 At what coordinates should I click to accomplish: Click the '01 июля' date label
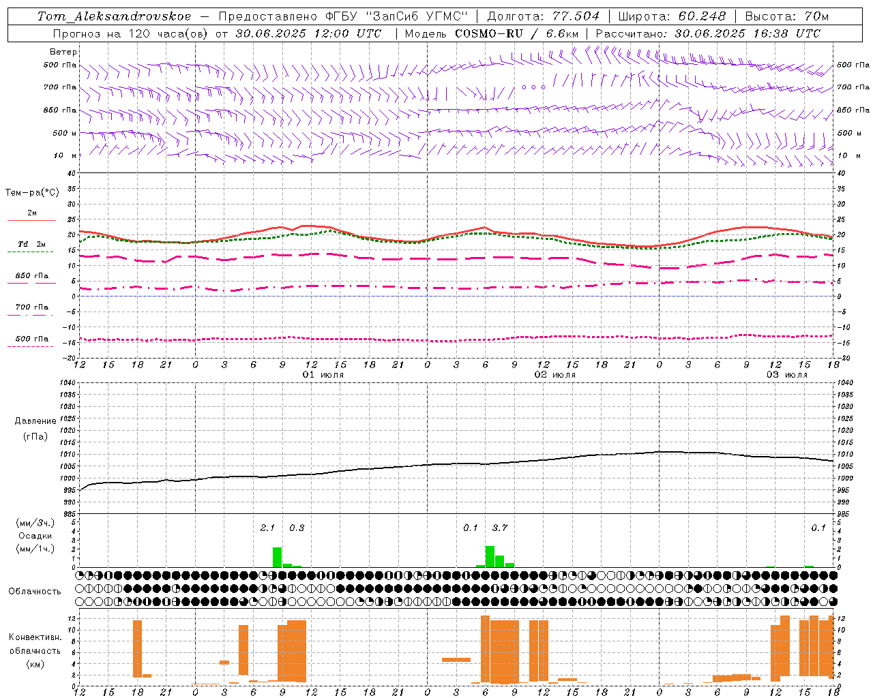coord(323,375)
